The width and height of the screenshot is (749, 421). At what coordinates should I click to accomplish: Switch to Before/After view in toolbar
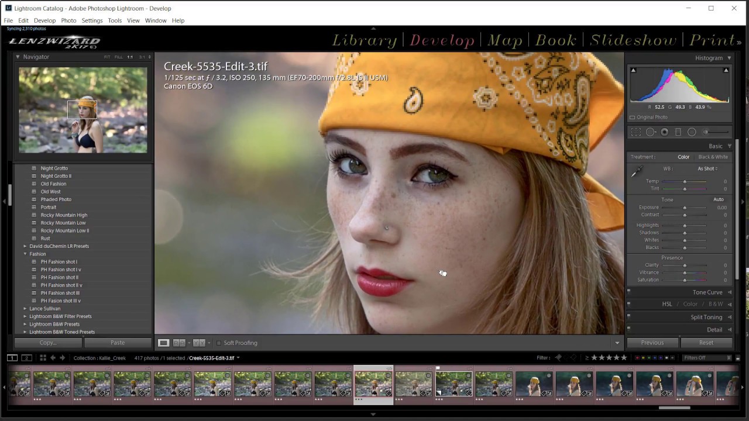click(x=199, y=343)
